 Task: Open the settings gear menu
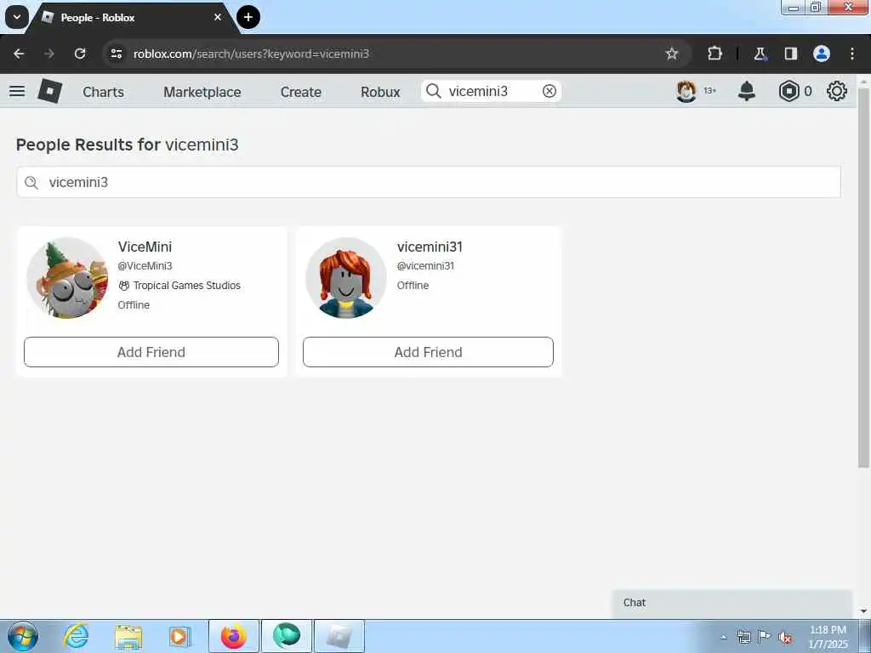pyautogui.click(x=837, y=91)
